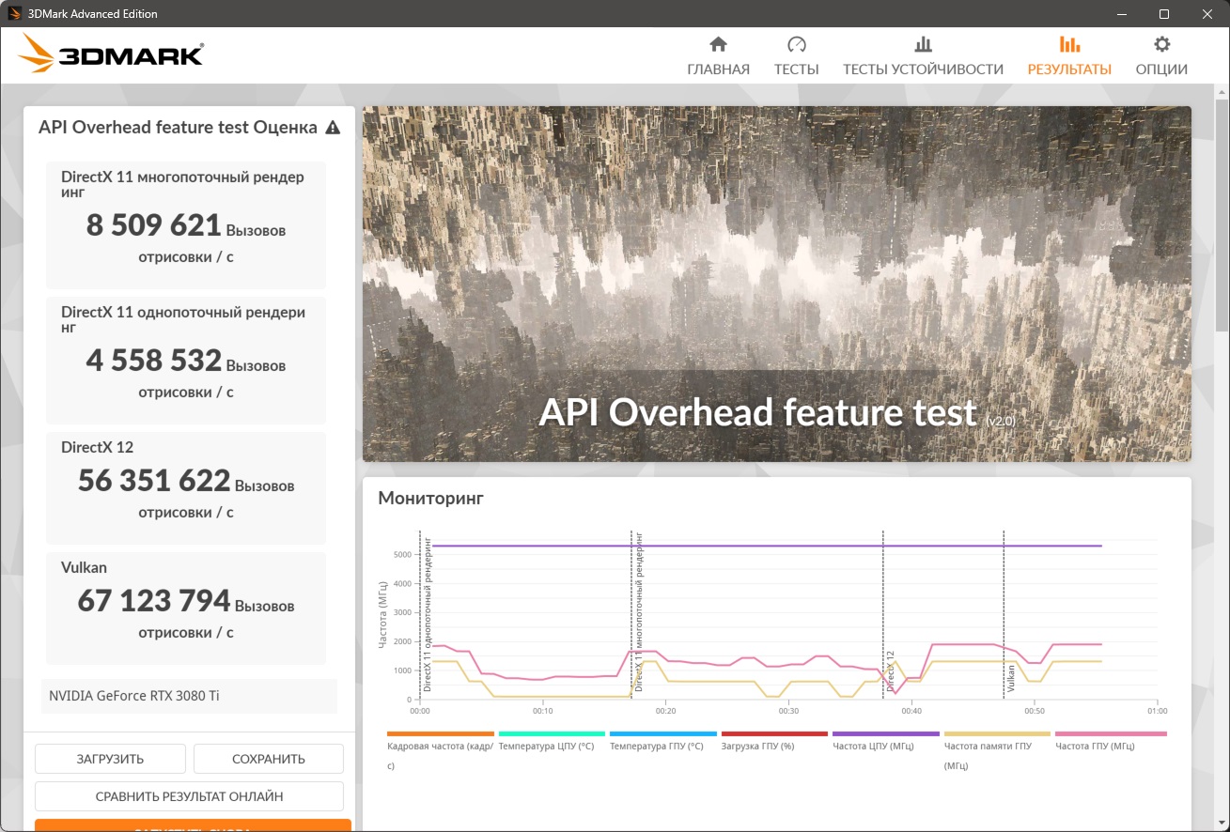Click the DirectX 11 multithreaded score 8 509 621
The image size is (1230, 832).
[153, 225]
